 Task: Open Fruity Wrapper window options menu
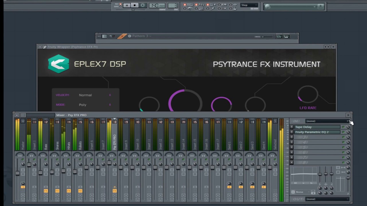point(40,47)
